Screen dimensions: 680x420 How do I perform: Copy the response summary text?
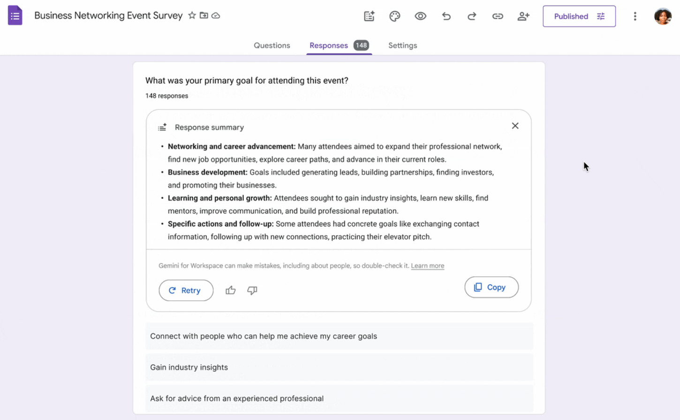(x=491, y=287)
